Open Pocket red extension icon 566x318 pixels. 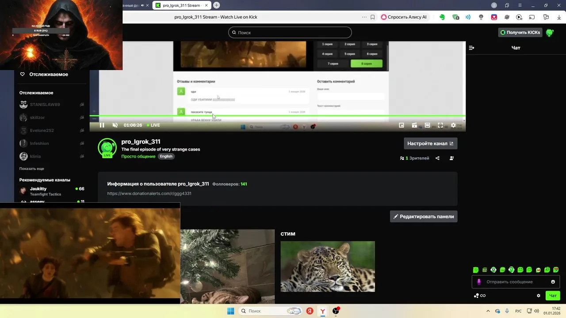pyautogui.click(x=494, y=17)
